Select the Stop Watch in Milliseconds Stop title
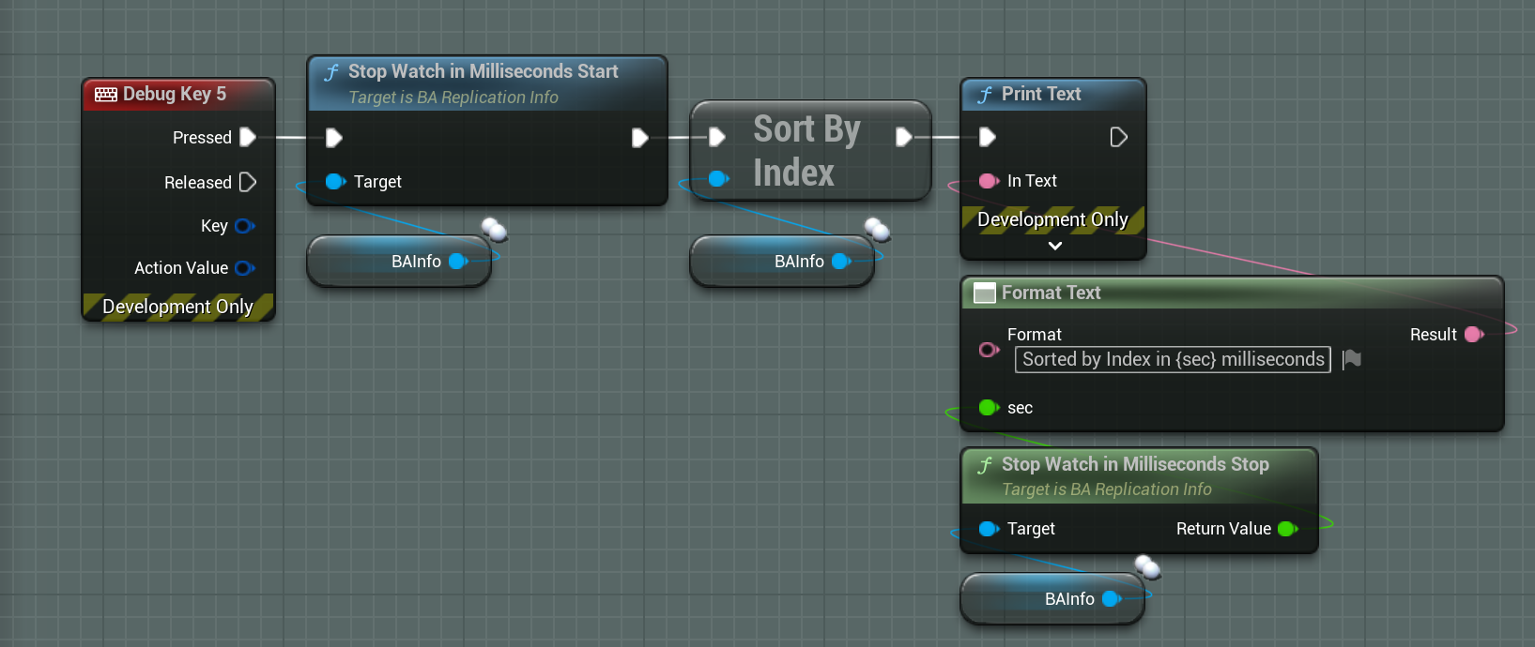 [1135, 464]
